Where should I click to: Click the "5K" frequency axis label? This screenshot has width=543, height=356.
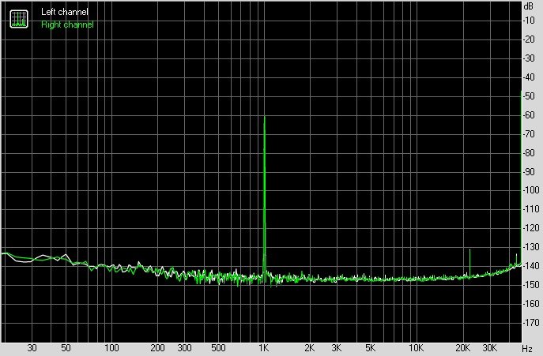click(370, 347)
